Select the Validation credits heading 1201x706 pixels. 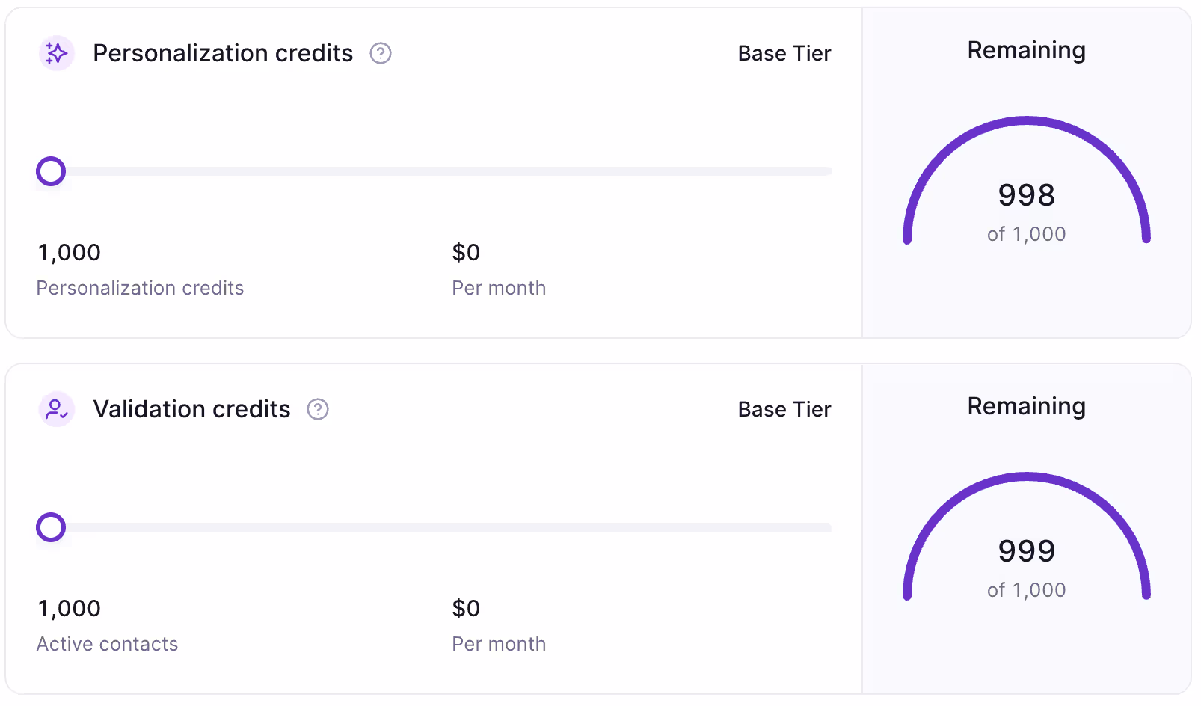[191, 409]
